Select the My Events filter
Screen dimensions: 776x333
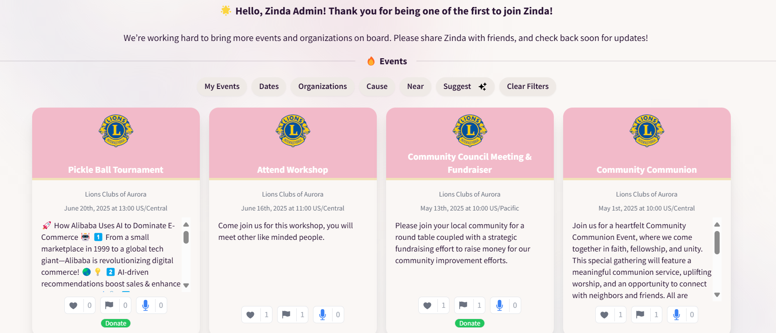point(222,87)
